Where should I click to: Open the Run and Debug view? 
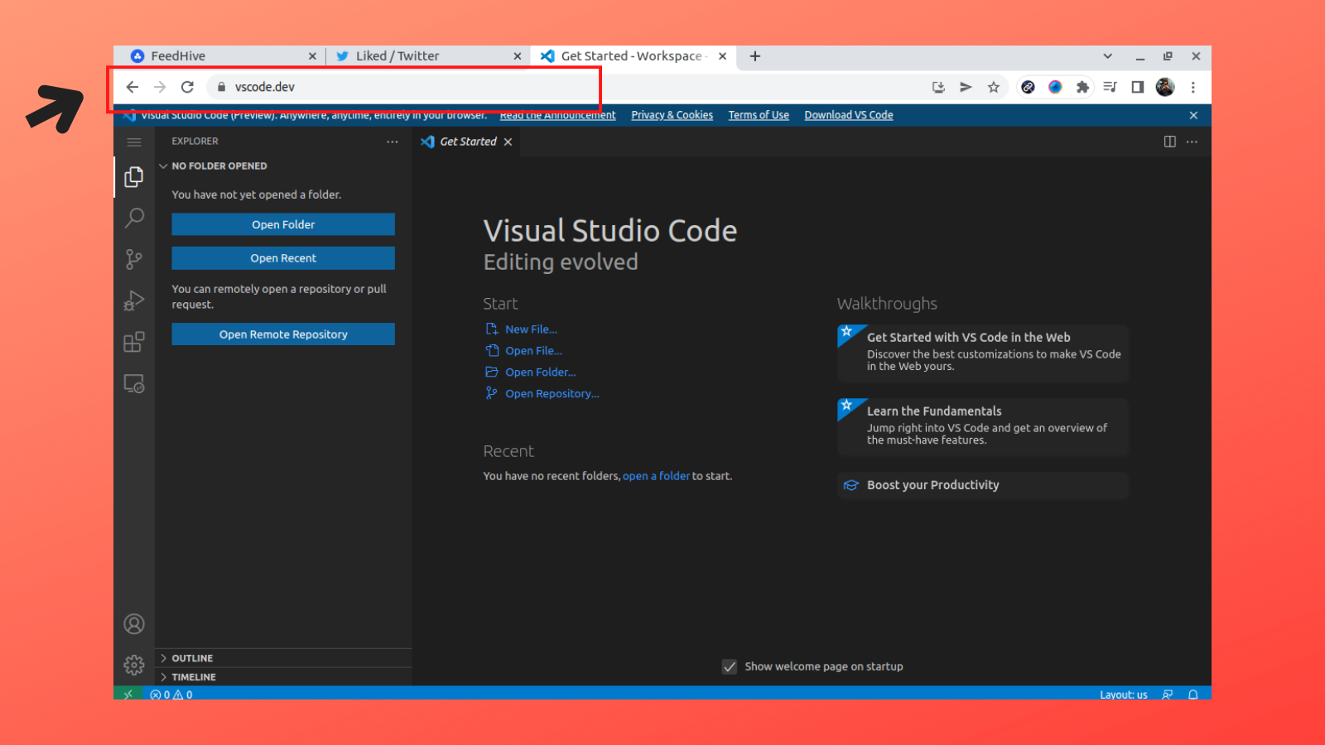tap(134, 300)
